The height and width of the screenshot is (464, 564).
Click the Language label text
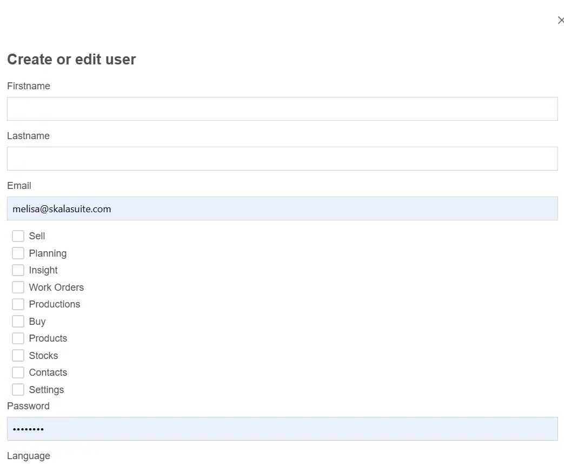coord(29,456)
